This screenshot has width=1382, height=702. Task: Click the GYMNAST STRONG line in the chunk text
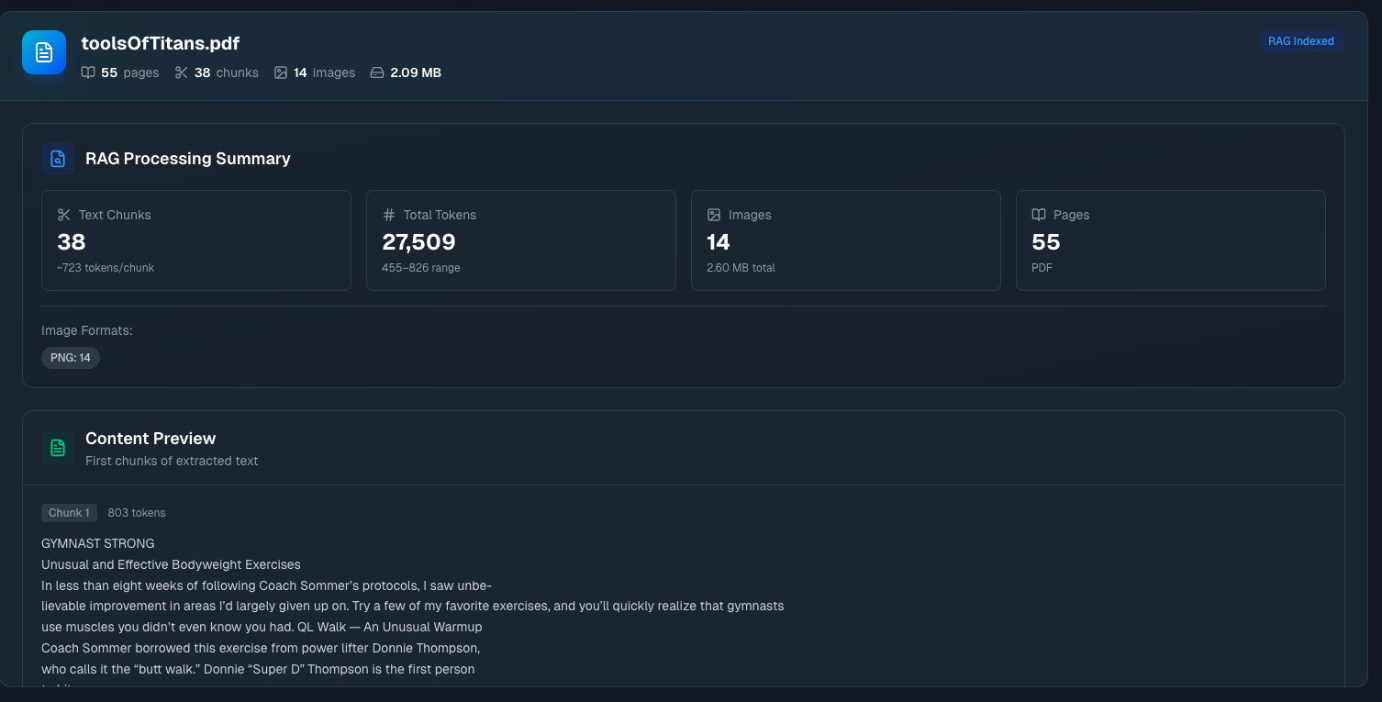[98, 543]
